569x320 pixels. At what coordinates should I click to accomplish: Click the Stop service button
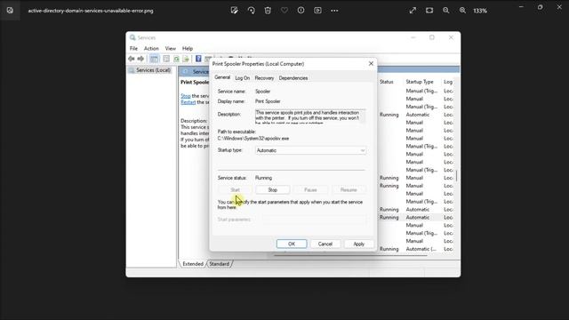273,189
